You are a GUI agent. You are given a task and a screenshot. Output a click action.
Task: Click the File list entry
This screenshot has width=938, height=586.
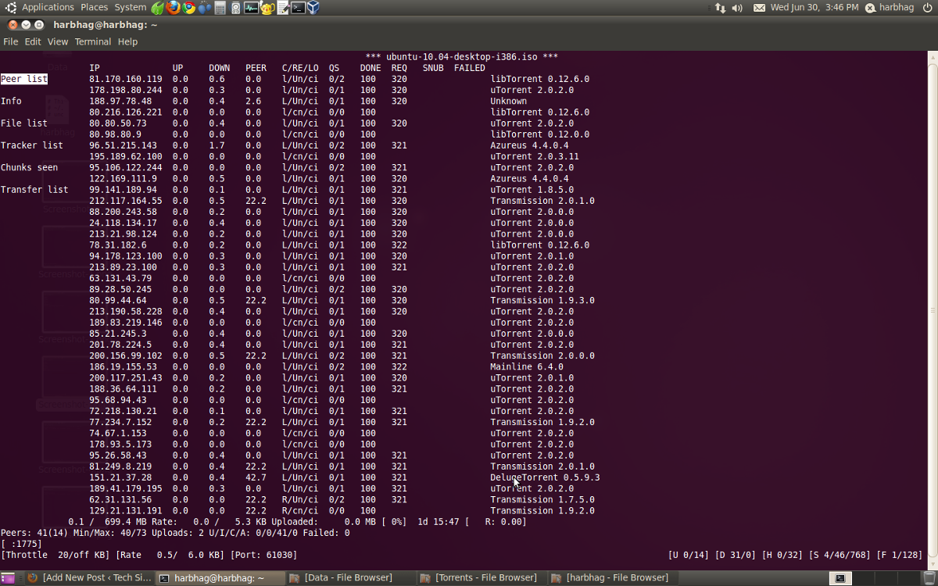(24, 123)
